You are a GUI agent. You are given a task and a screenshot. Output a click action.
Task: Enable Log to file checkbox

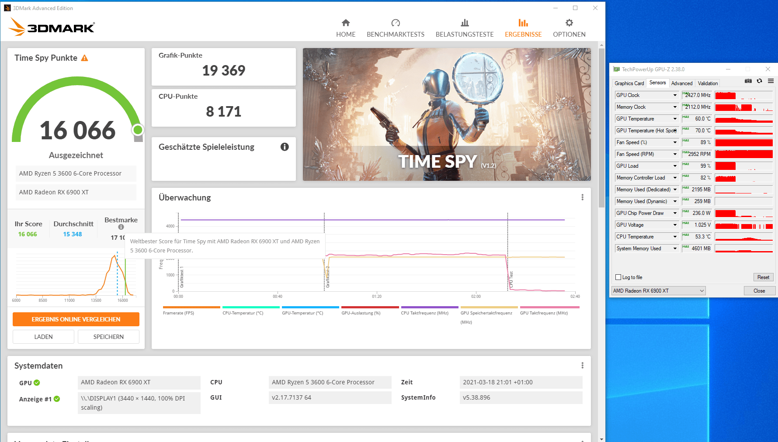pyautogui.click(x=618, y=277)
